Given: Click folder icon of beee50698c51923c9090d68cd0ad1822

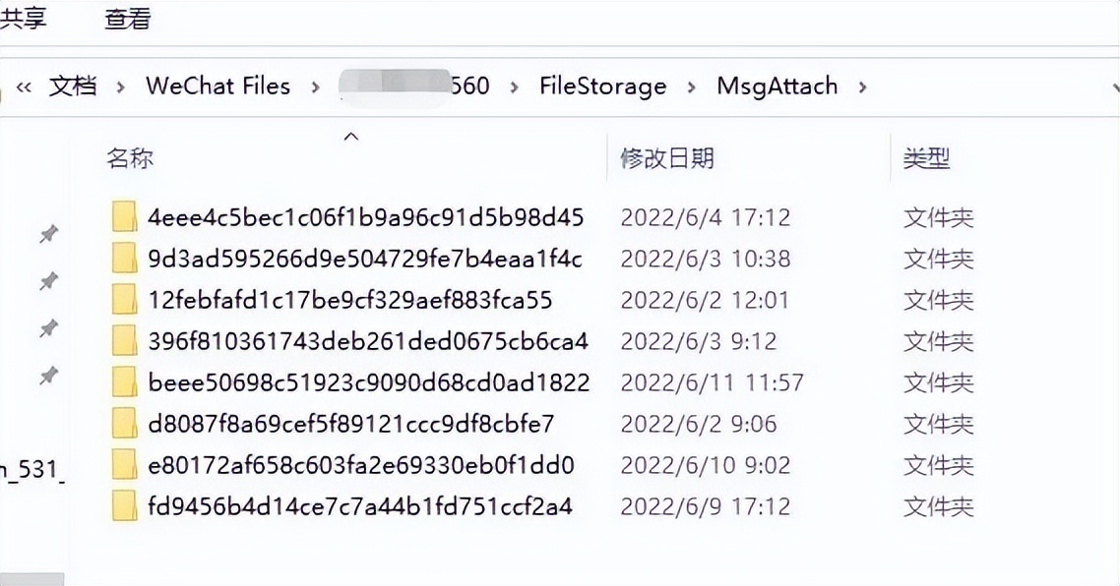Looking at the screenshot, I should pyautogui.click(x=124, y=382).
